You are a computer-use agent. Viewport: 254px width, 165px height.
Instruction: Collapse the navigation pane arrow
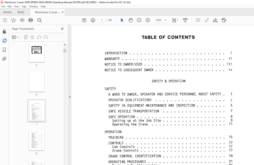point(69,97)
